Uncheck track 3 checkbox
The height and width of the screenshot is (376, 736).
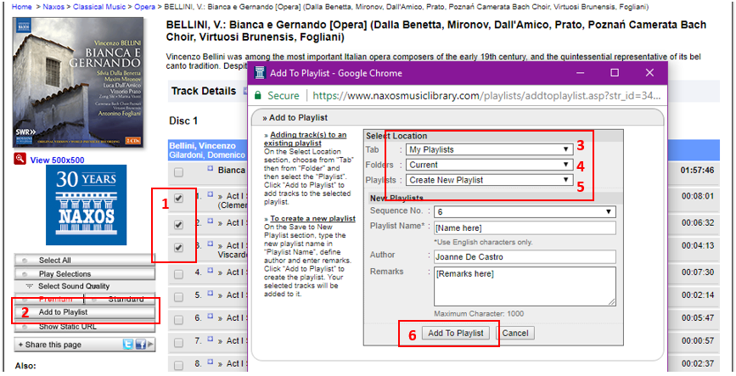point(178,248)
